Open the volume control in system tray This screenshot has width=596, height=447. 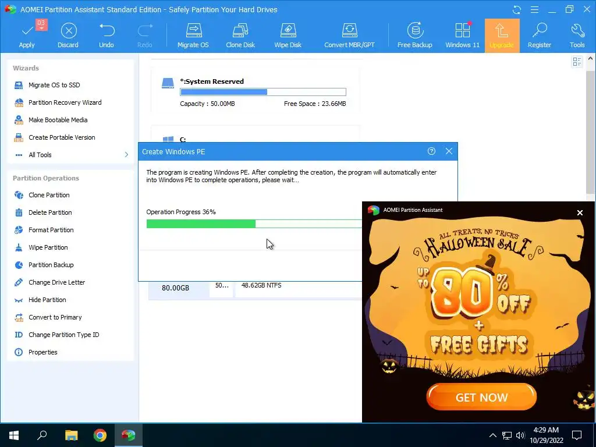click(x=520, y=435)
